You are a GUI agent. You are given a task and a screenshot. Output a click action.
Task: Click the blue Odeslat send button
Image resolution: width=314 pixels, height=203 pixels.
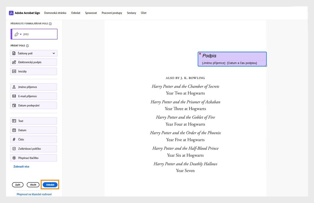tap(50, 185)
